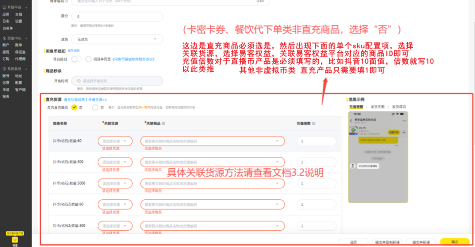475x247 pixels.
Task: Open 订购 in the sidebar
Action: coord(6,59)
